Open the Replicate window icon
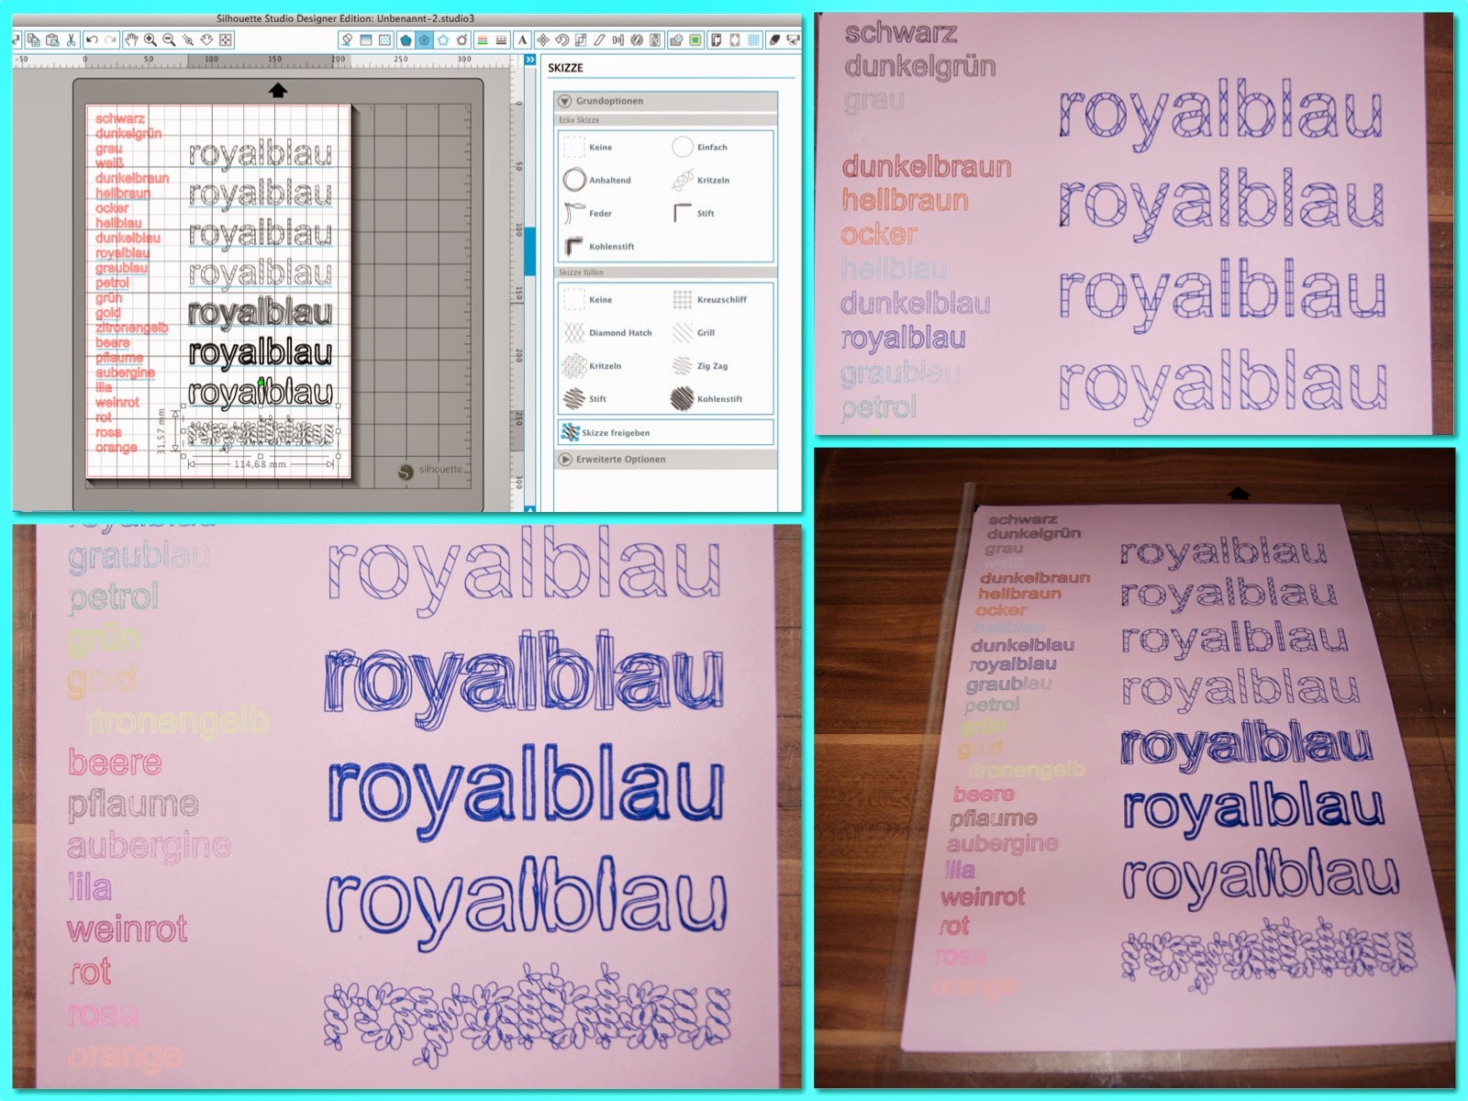The height and width of the screenshot is (1101, 1468). 637,39
